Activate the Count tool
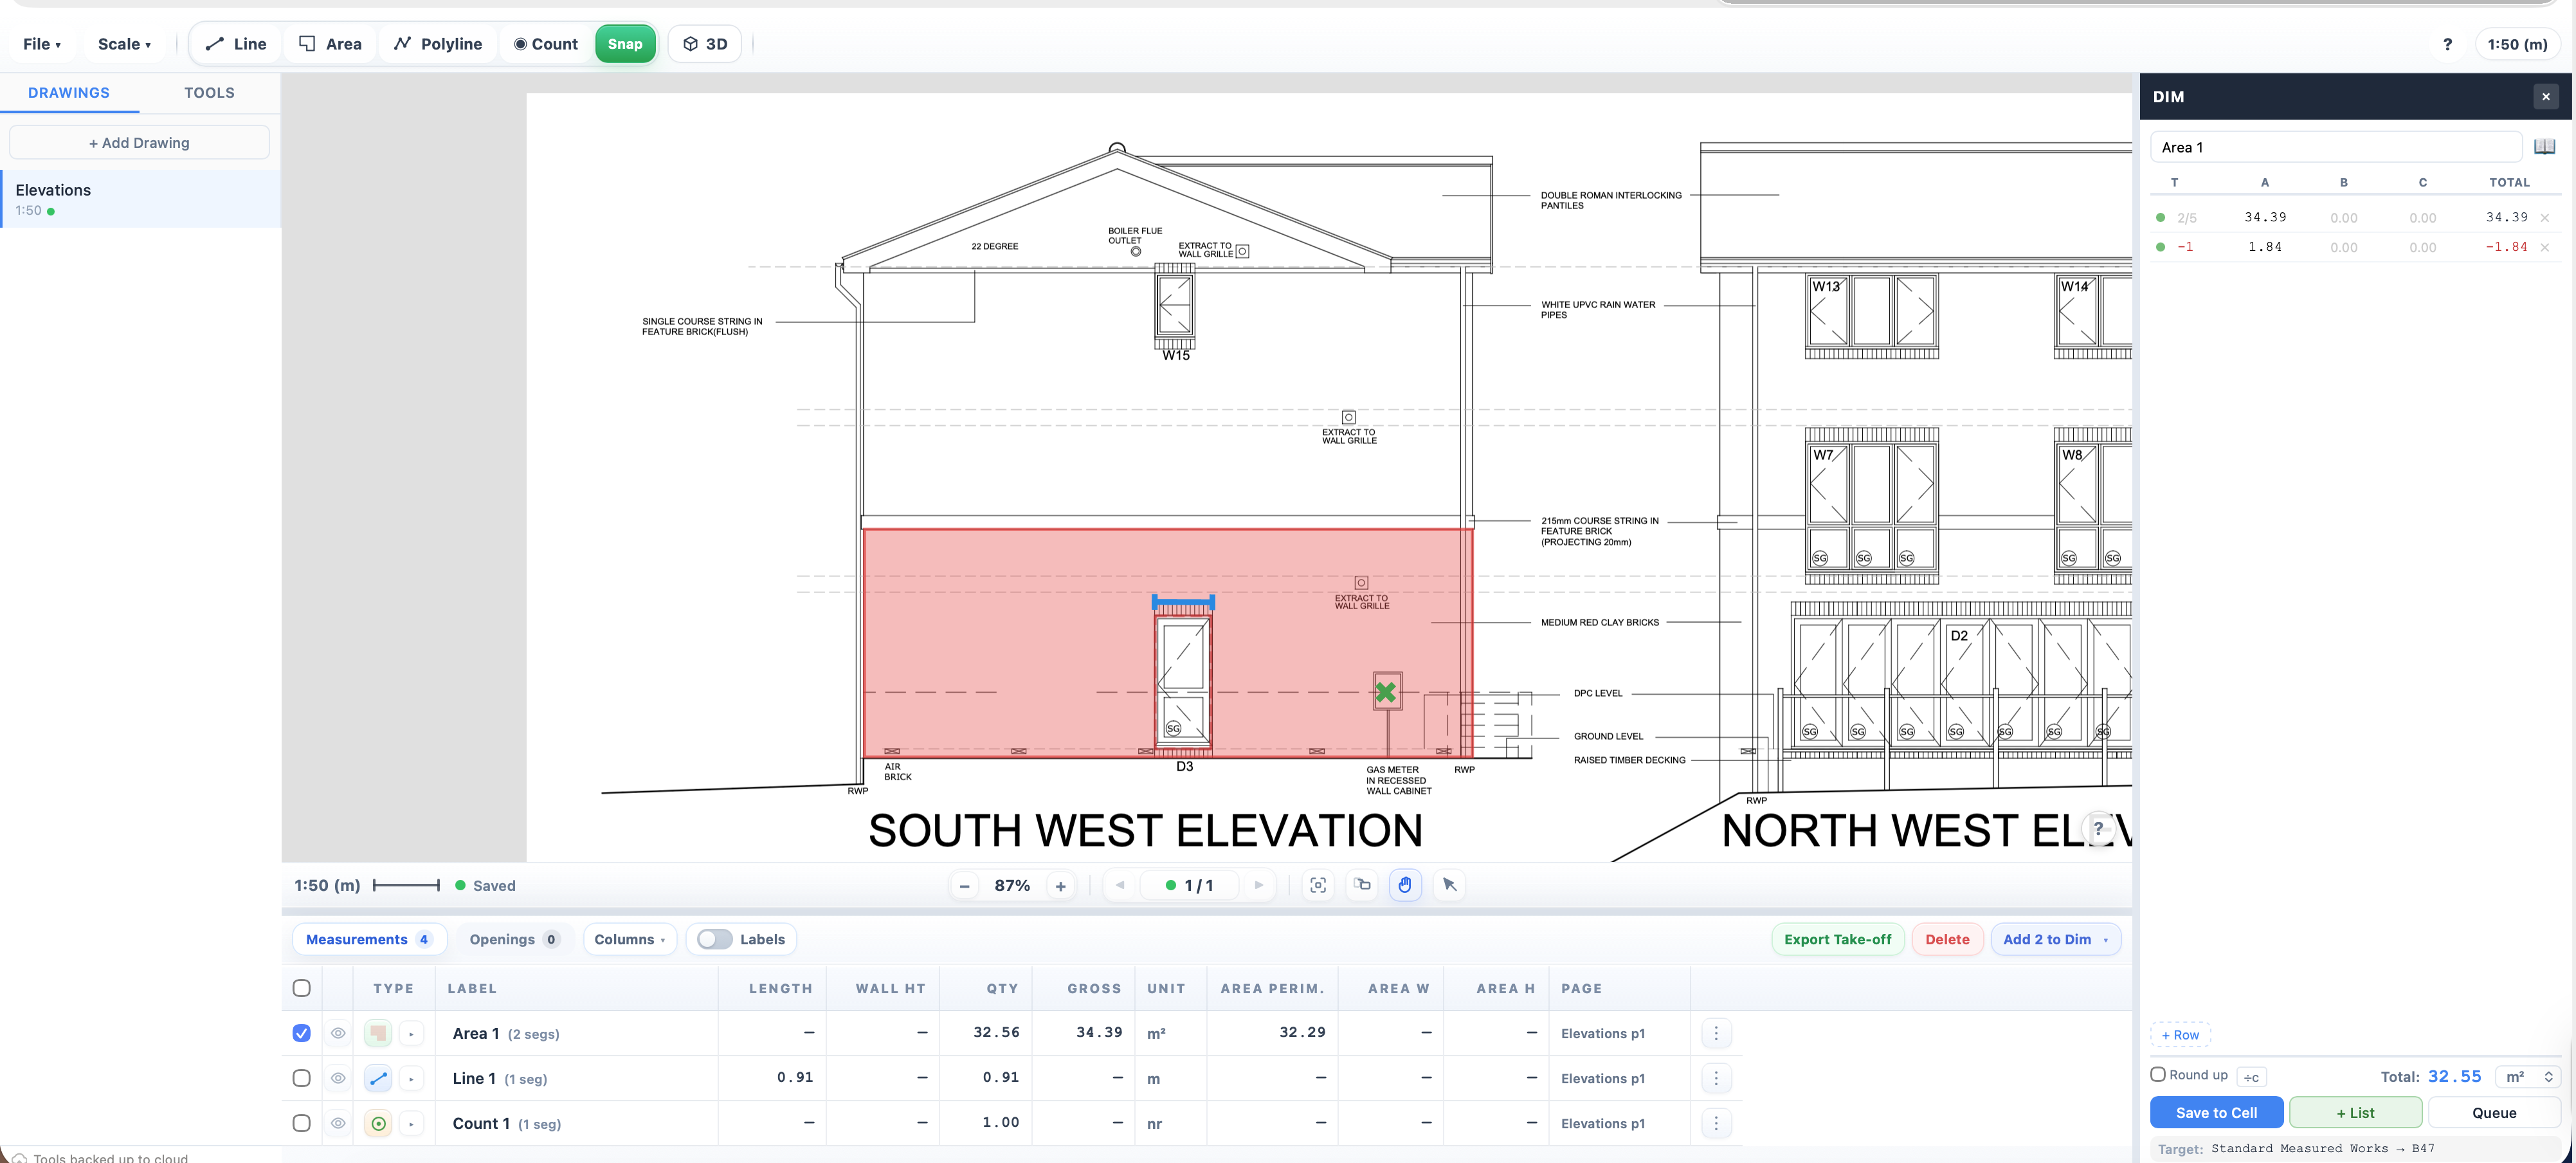 pyautogui.click(x=546, y=44)
